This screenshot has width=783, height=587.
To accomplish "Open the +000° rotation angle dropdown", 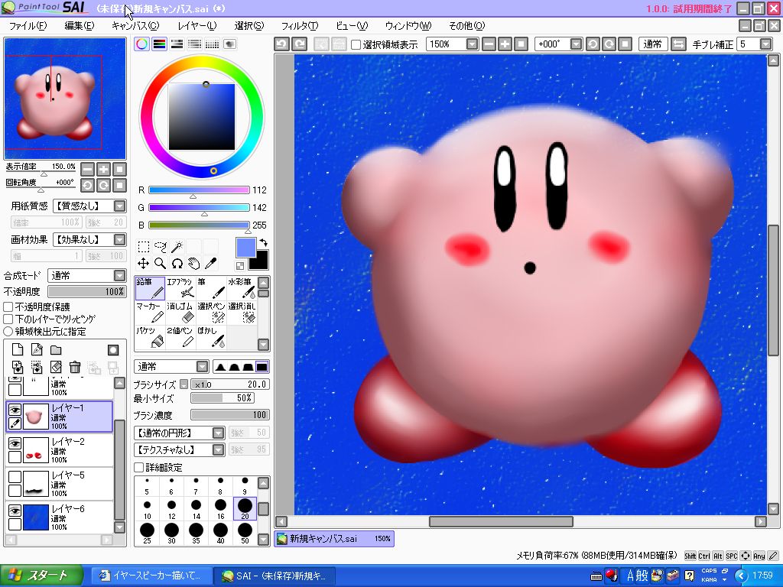I will [577, 44].
